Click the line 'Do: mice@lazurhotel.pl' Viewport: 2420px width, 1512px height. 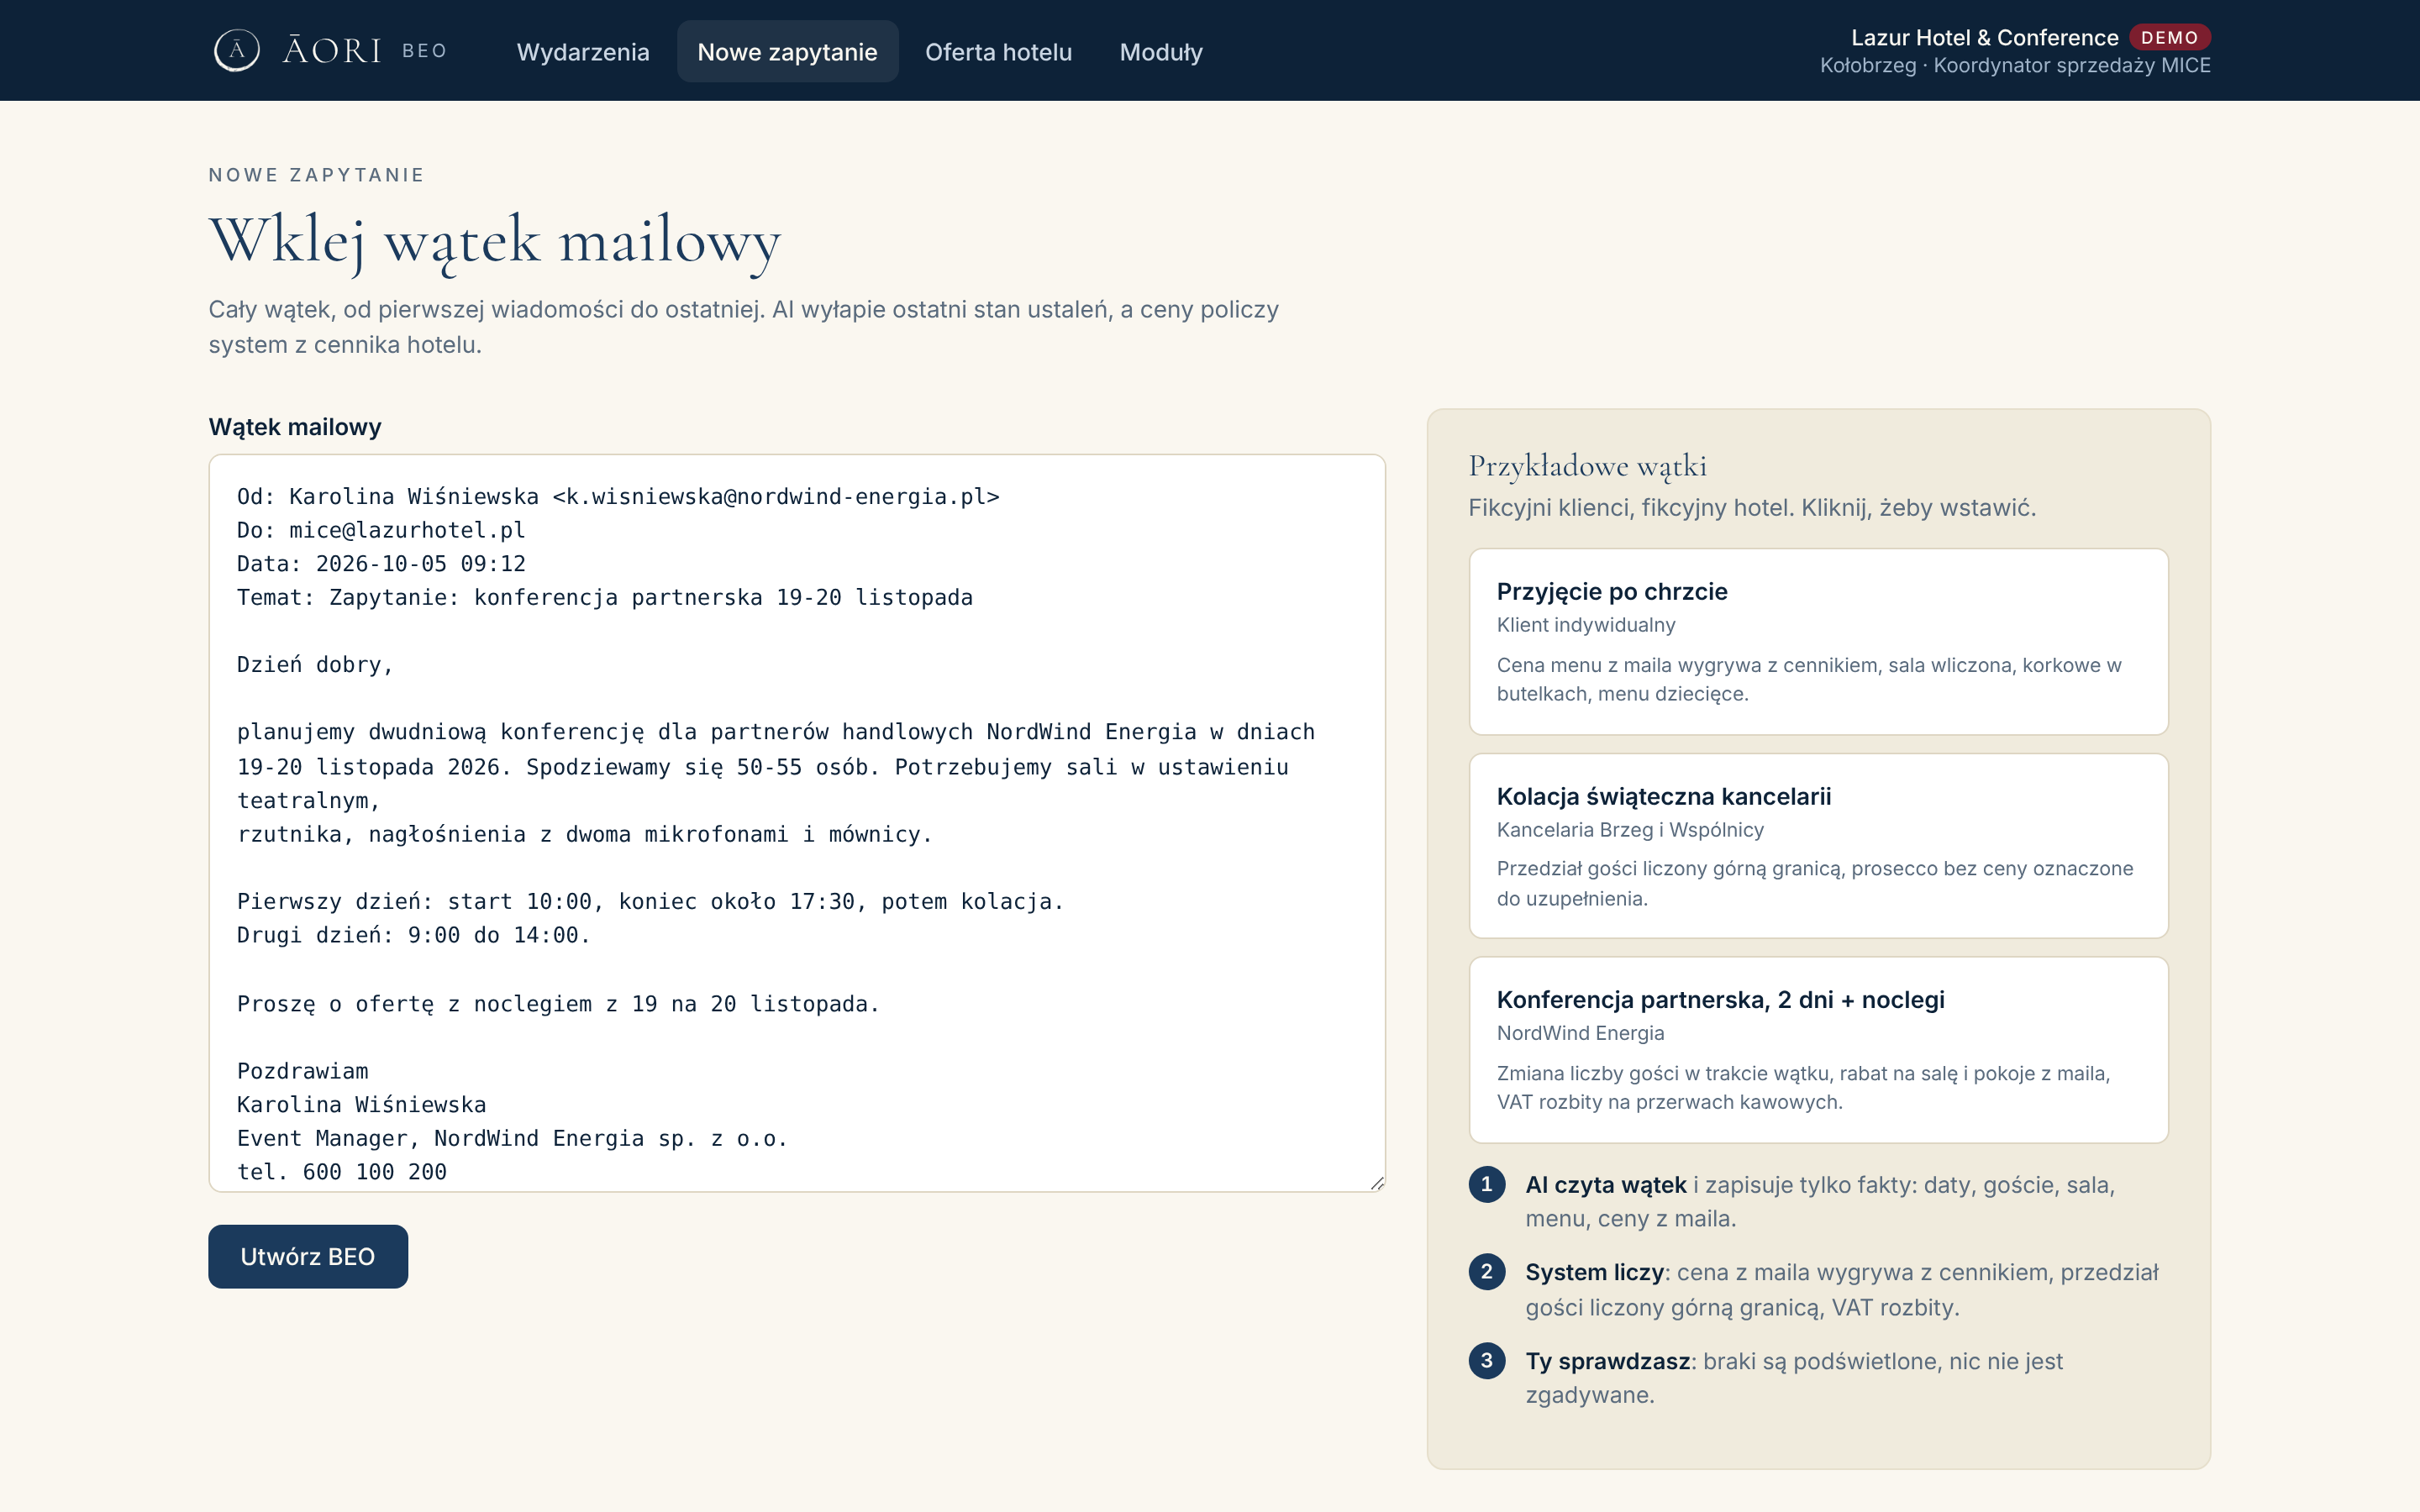[x=381, y=530]
